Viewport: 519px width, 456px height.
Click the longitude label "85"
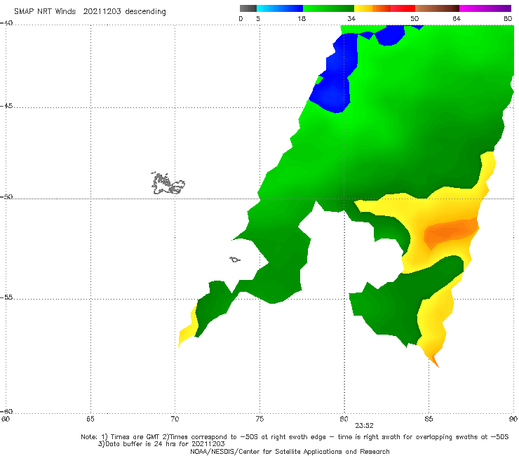pos(429,419)
